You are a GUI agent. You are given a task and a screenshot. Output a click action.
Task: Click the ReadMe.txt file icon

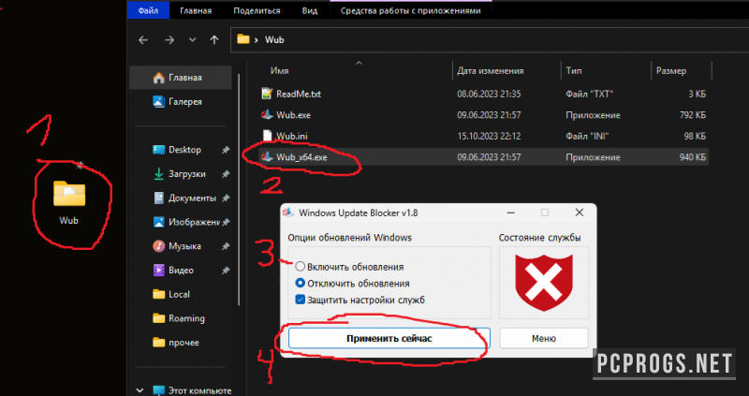coord(267,94)
